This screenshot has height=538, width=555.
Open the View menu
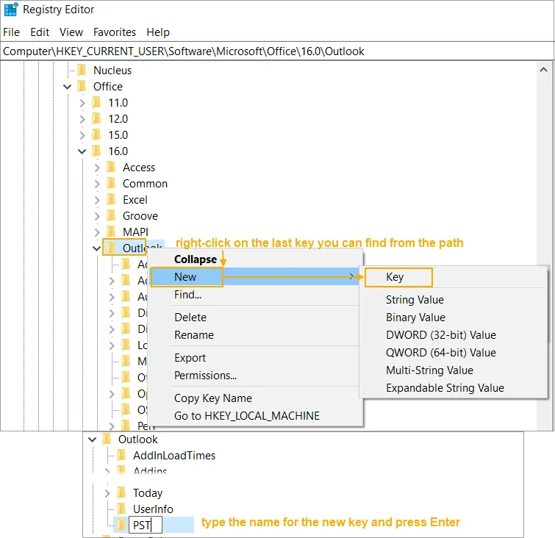(71, 32)
